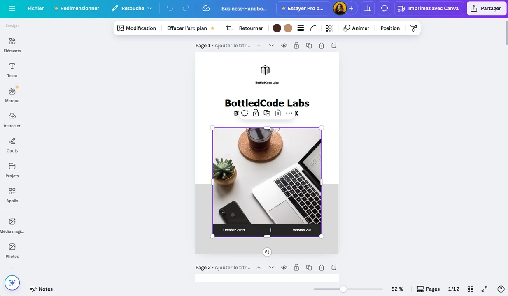
Task: Open the border style lines icon
Action: (x=301, y=28)
